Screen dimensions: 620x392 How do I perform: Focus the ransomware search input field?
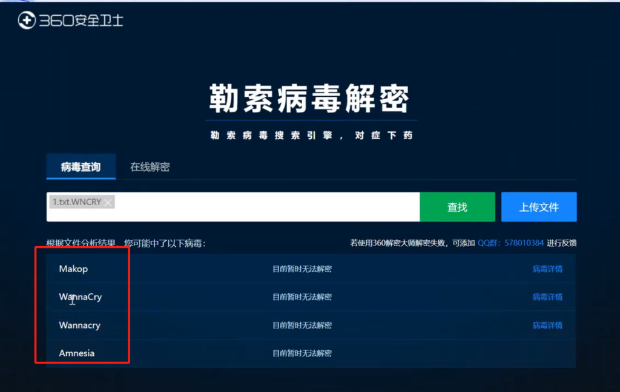pos(233,207)
